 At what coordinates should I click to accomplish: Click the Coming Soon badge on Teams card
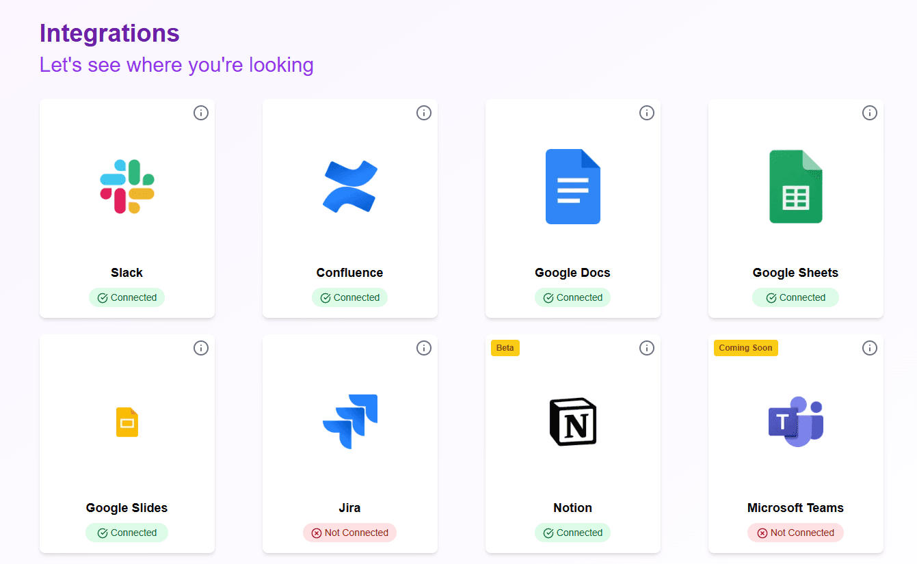[x=745, y=348]
